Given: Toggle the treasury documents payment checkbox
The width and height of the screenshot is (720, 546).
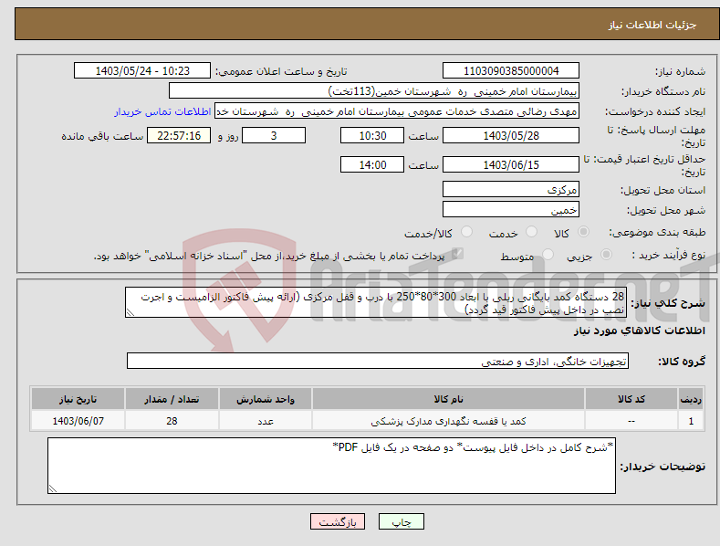Looking at the screenshot, I should (457, 254).
